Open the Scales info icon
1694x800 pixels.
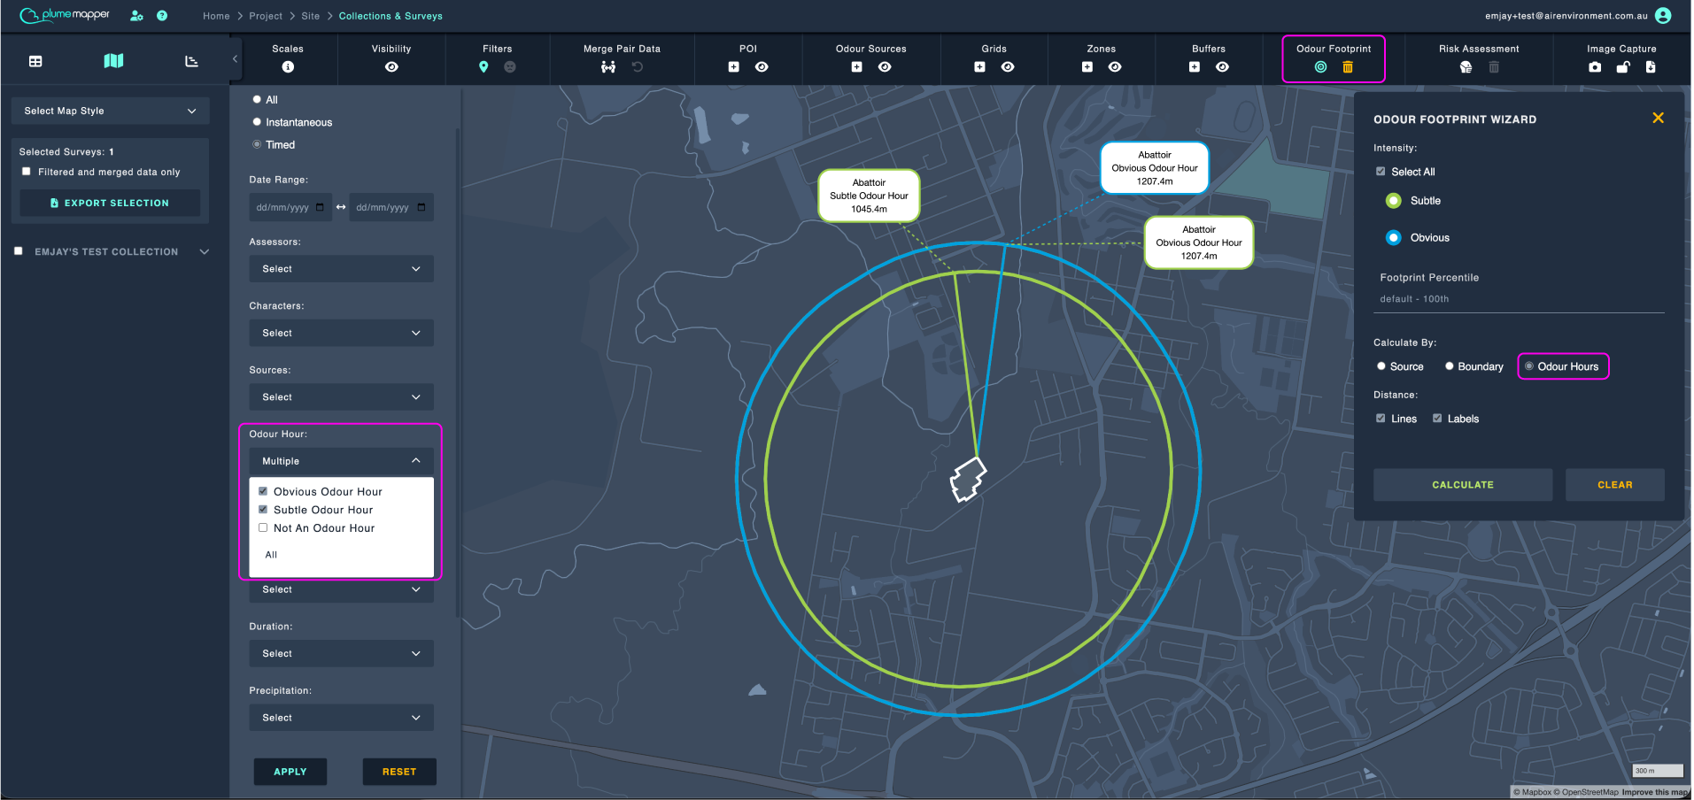(x=288, y=67)
